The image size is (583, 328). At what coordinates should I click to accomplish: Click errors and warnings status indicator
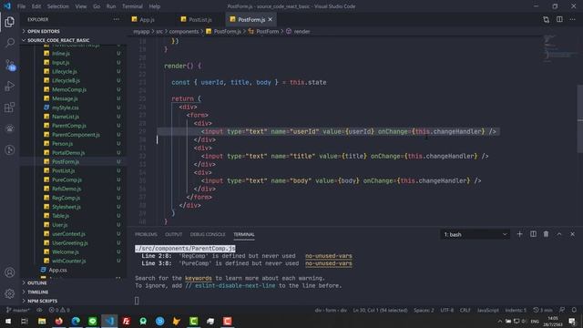point(59,310)
